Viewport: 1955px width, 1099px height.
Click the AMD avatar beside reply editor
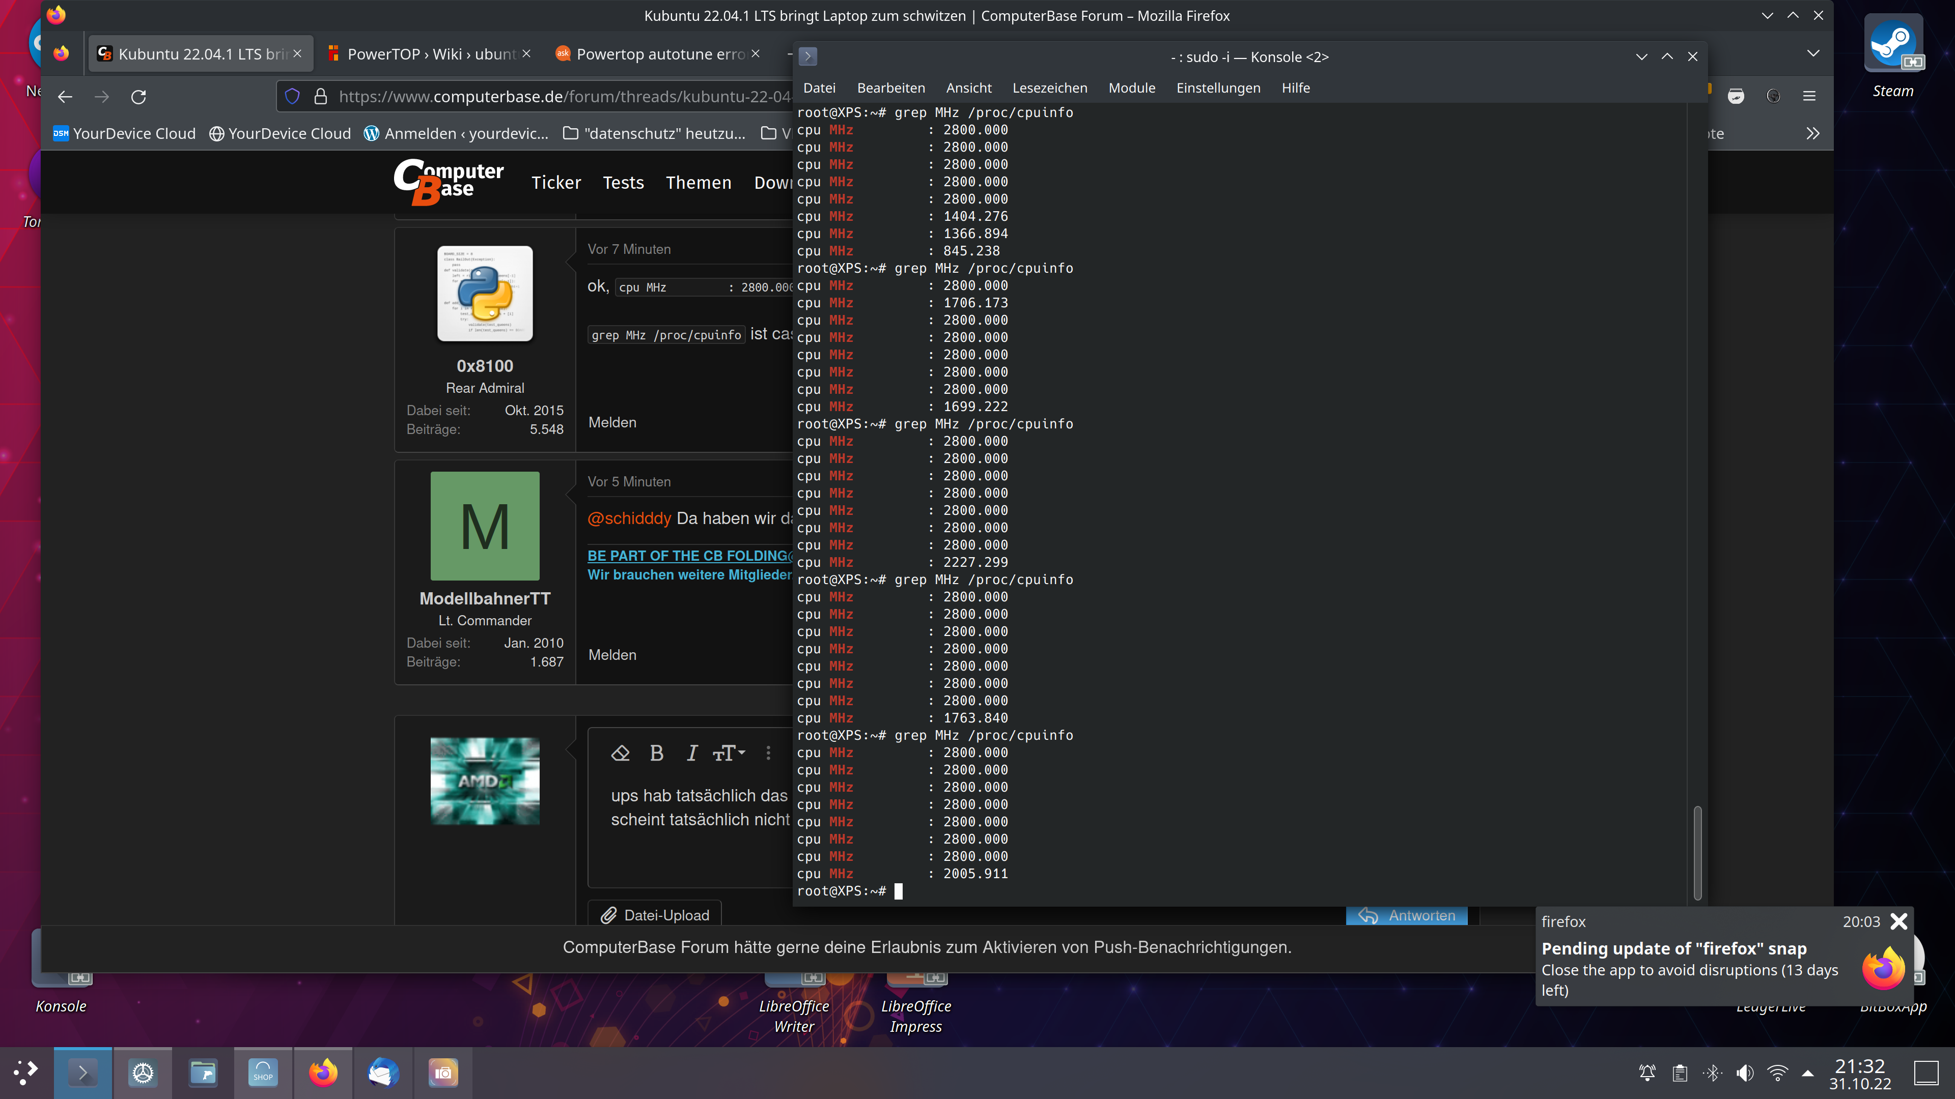[485, 781]
